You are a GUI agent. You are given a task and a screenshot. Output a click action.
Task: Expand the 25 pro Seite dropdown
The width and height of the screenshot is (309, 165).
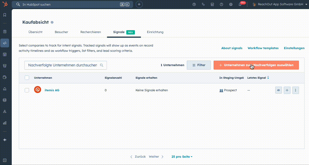182,157
